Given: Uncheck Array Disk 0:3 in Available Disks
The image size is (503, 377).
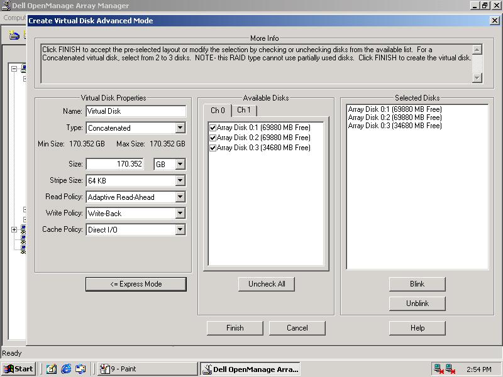Looking at the screenshot, I should tap(213, 148).
